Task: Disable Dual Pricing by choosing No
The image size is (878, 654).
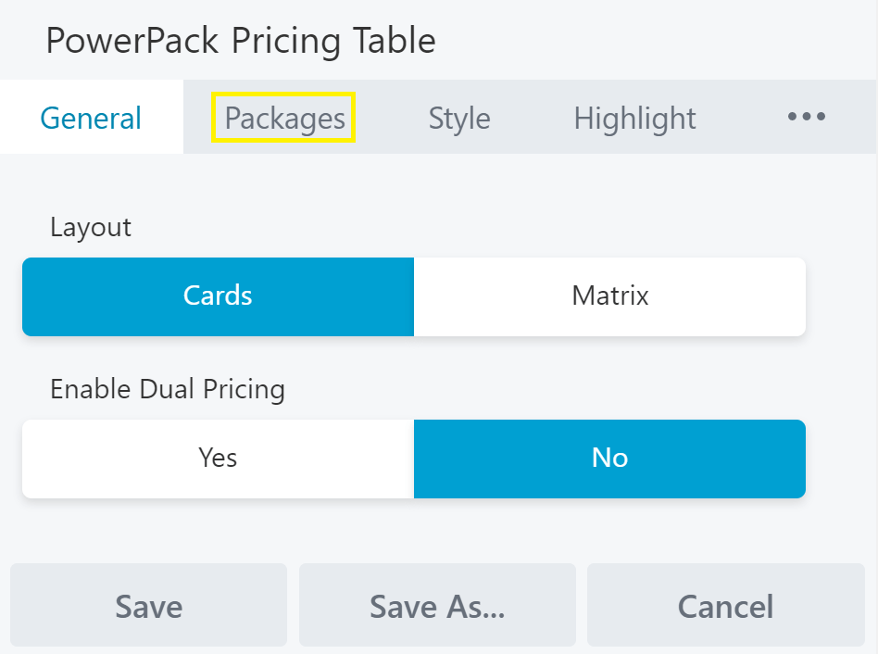Action: click(610, 459)
